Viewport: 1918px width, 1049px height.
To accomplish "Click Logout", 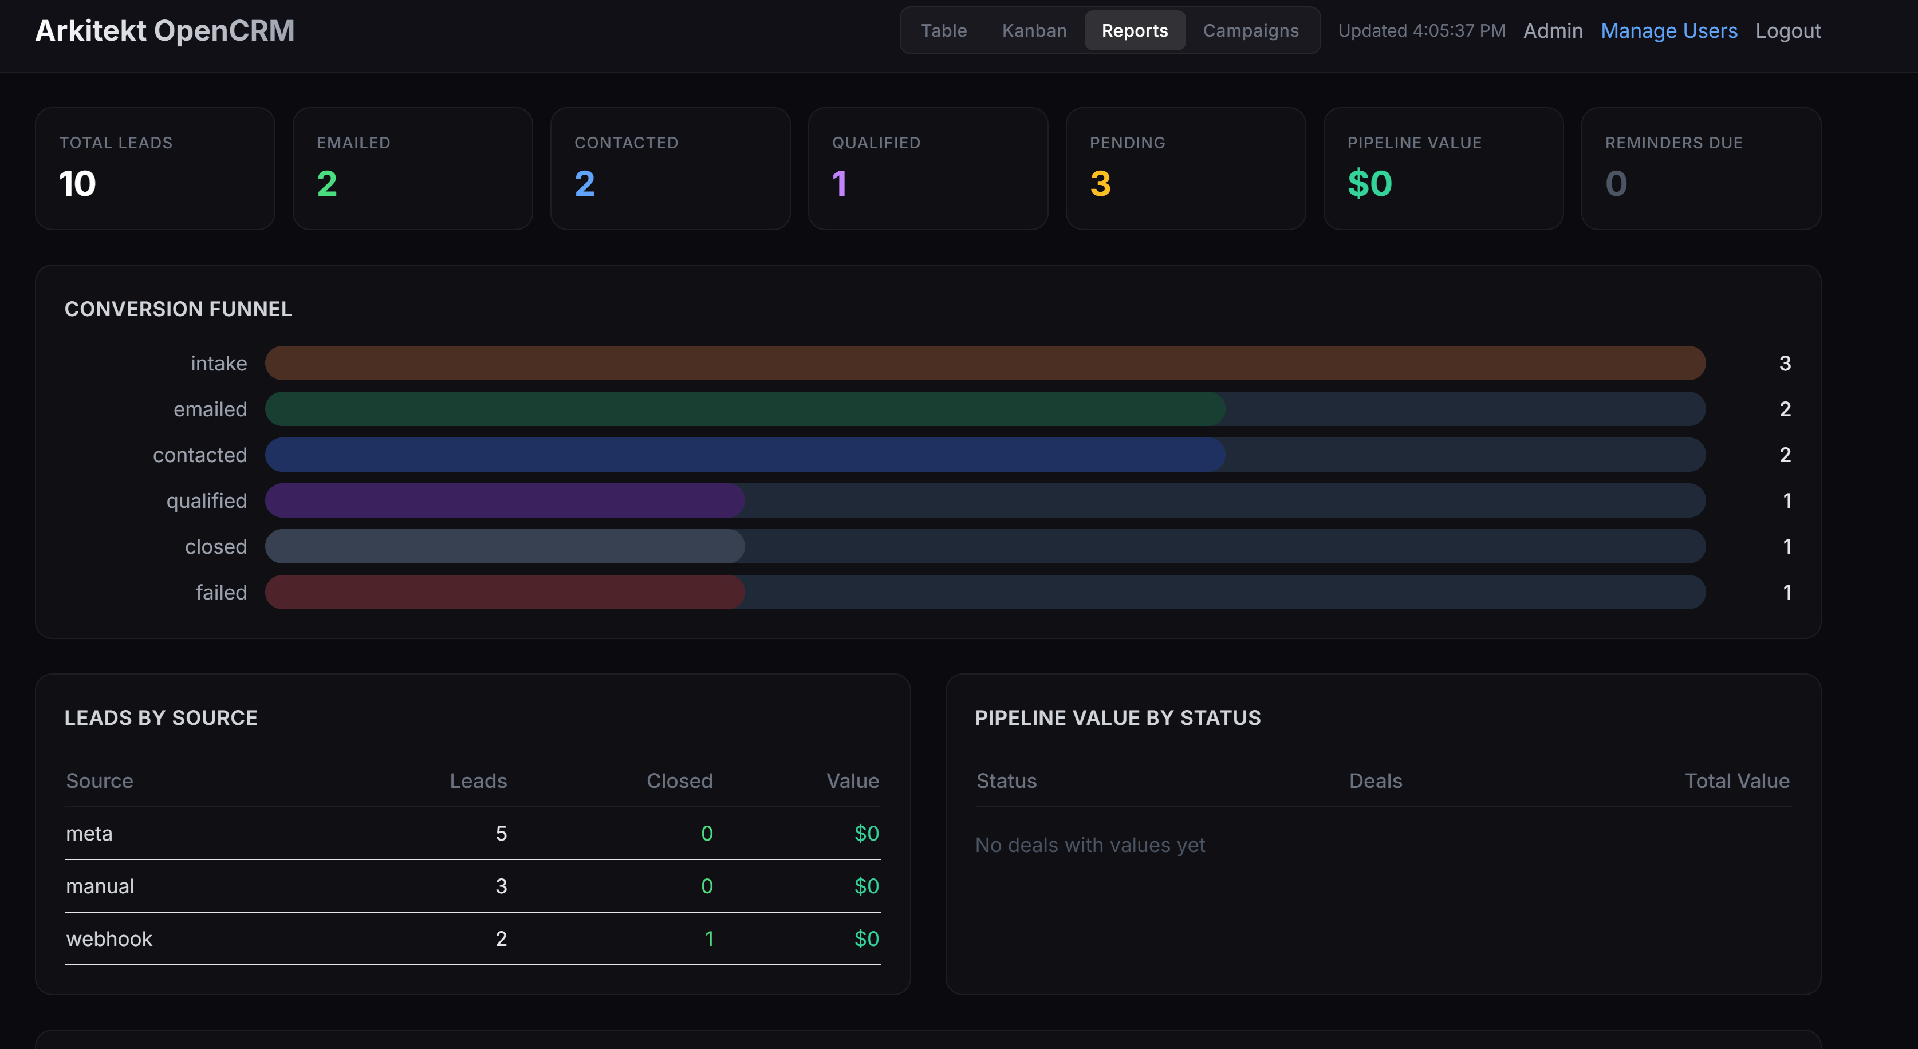I will tap(1787, 30).
